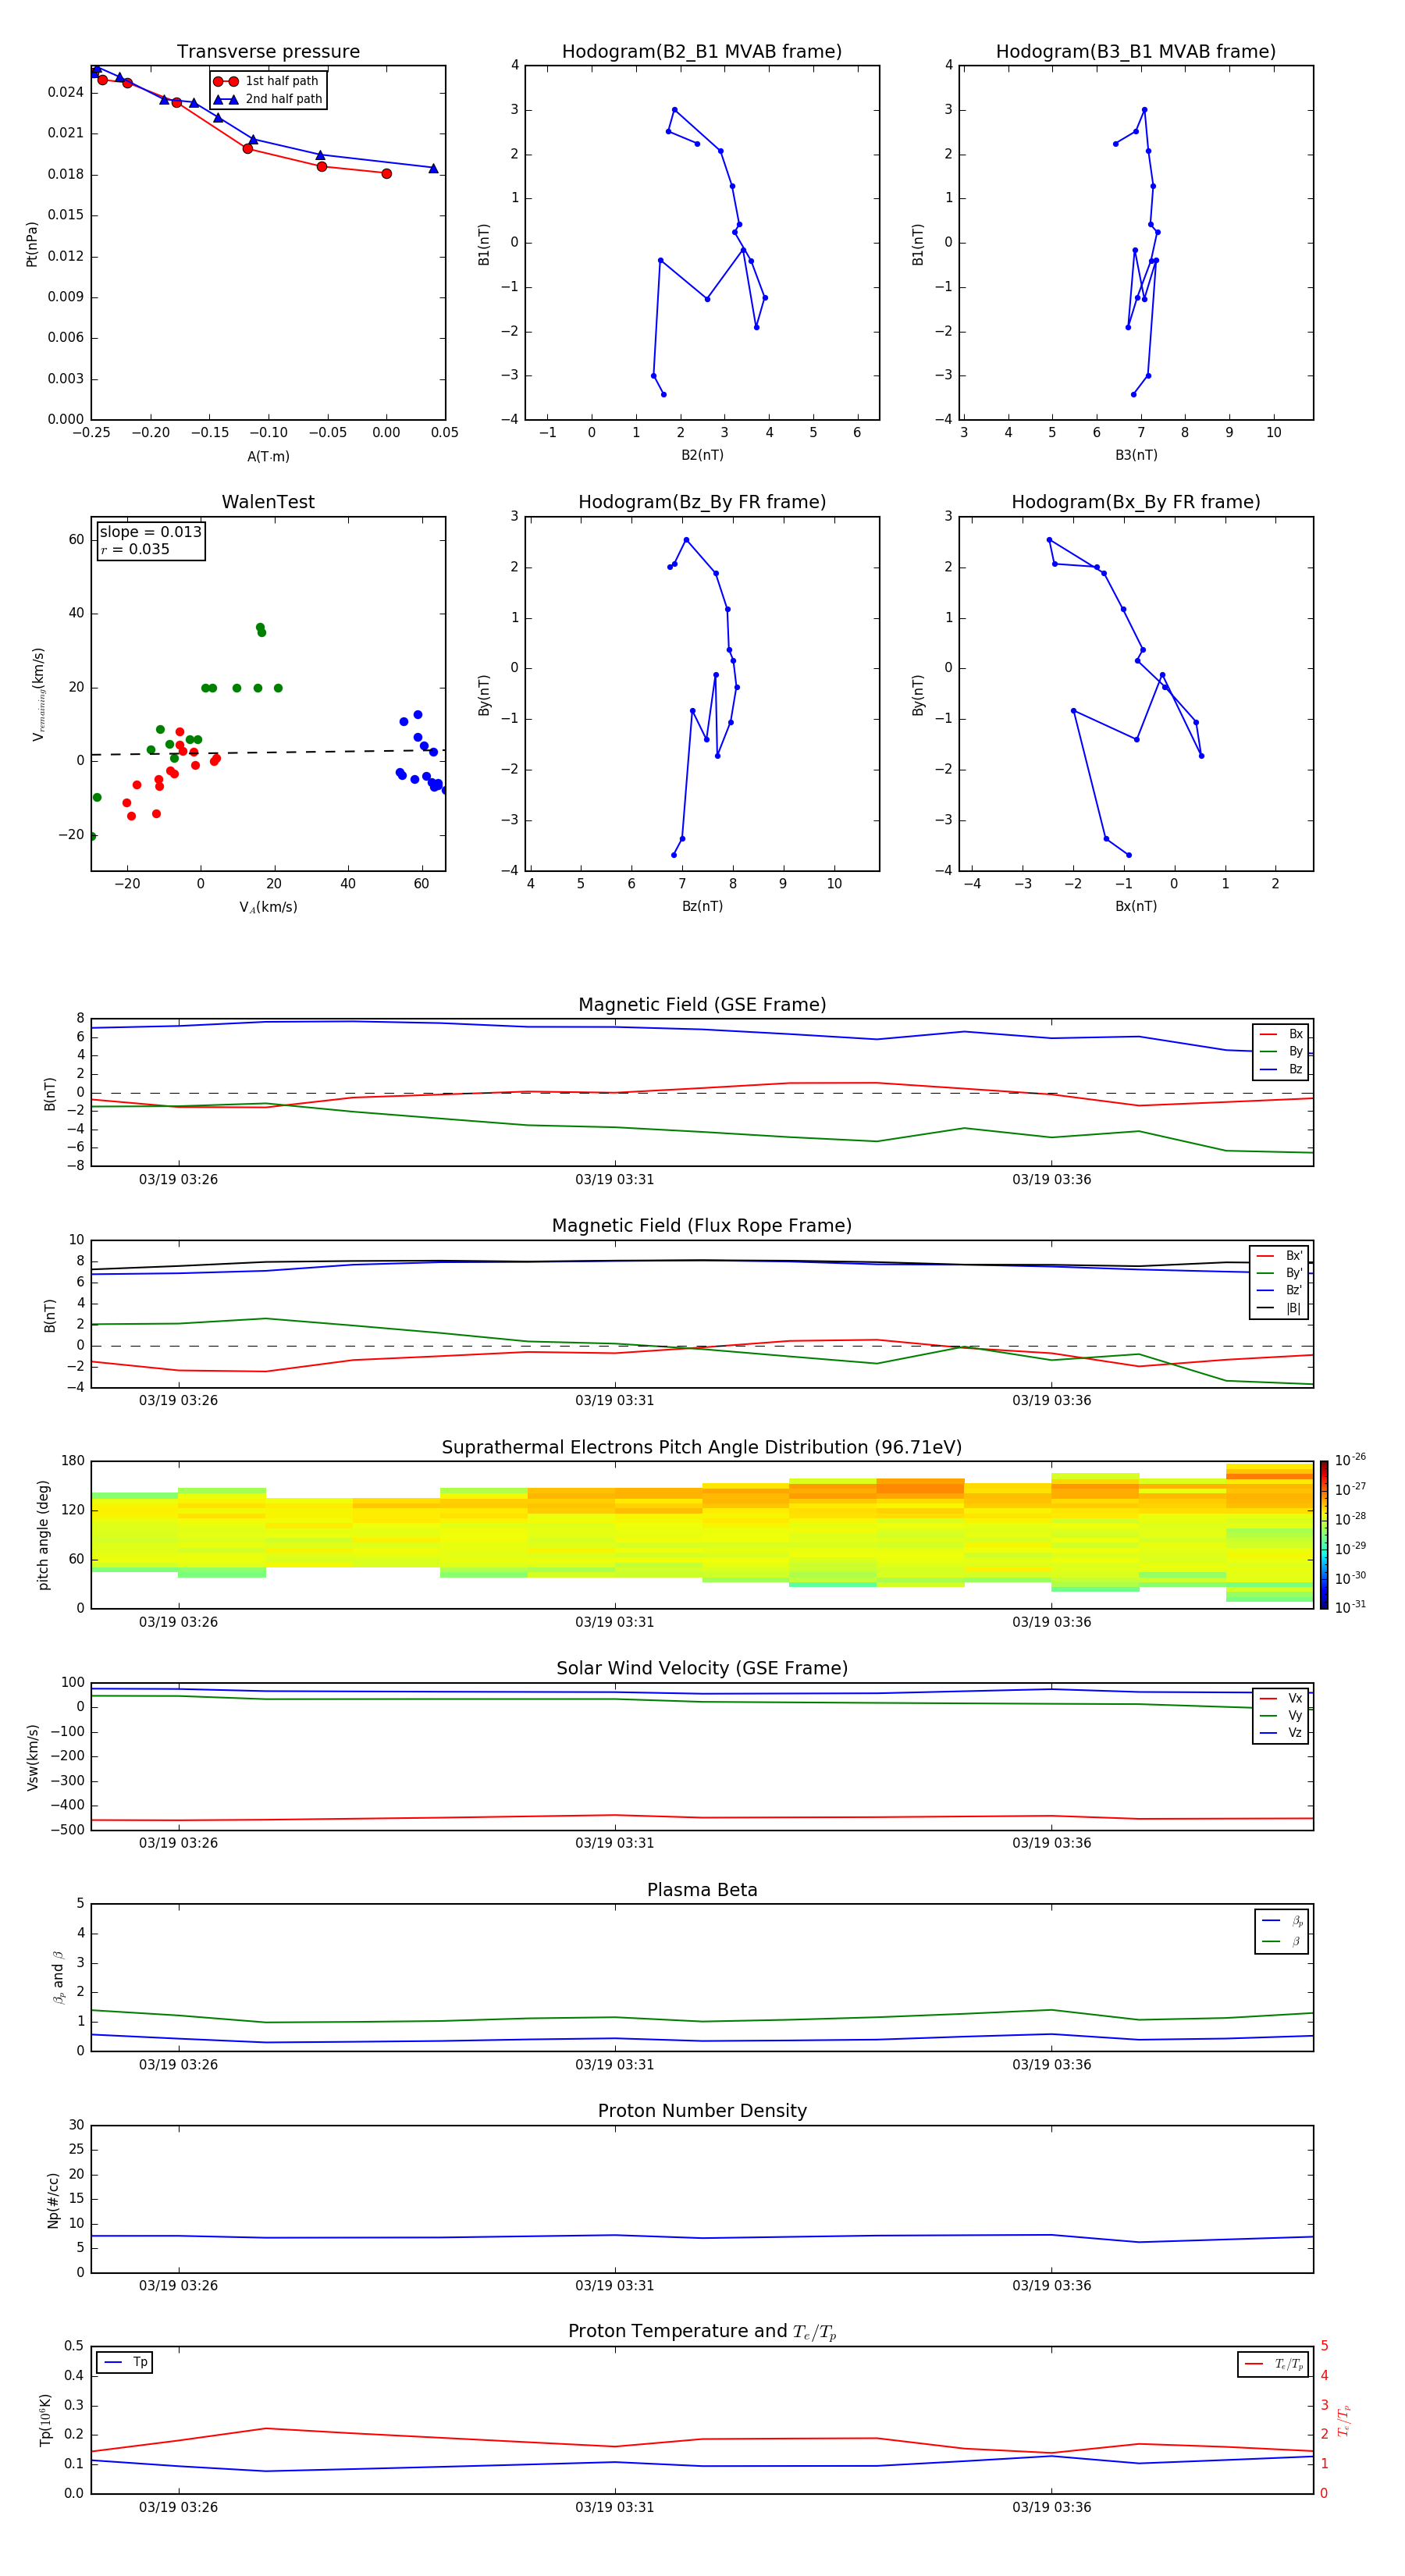Click the 'Np(#/cc)' axis label

point(53,2200)
